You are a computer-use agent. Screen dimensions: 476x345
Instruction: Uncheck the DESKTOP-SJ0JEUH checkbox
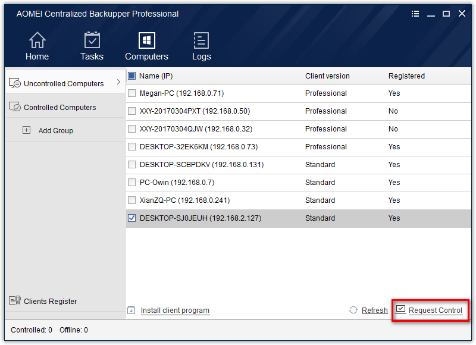[x=131, y=218]
